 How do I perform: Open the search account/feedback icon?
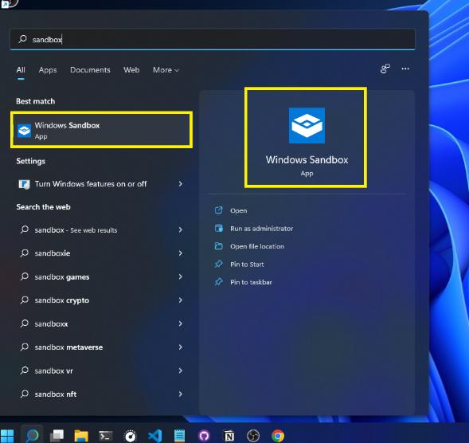click(x=385, y=69)
